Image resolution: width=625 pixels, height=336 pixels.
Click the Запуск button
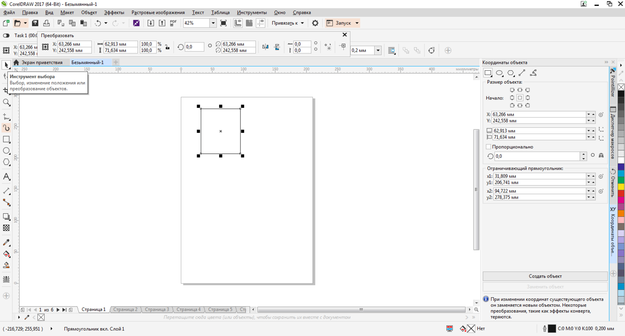(343, 23)
